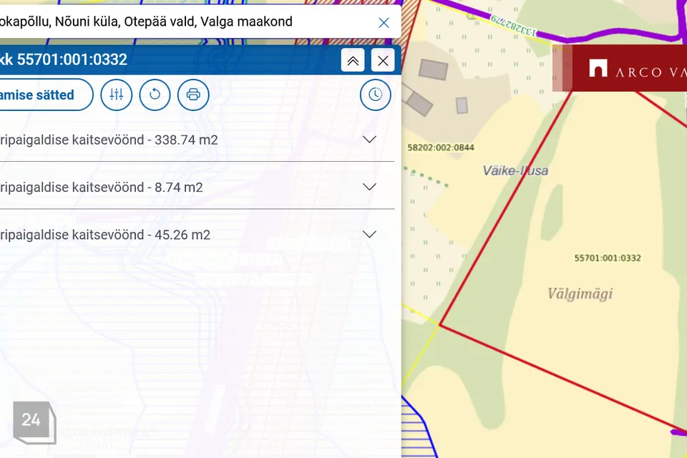Click the page number 24 badge
Image resolution: width=687 pixels, height=458 pixels.
(34, 422)
